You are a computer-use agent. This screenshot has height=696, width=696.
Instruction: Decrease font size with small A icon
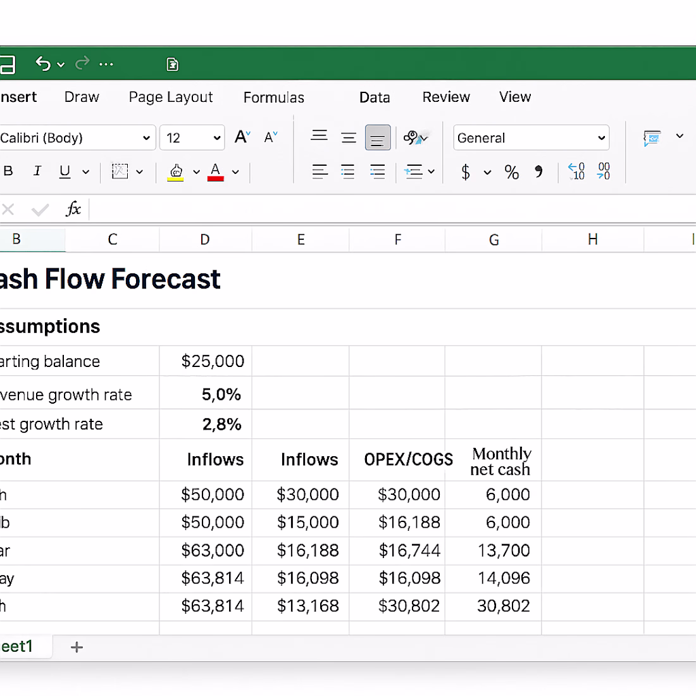(x=271, y=137)
